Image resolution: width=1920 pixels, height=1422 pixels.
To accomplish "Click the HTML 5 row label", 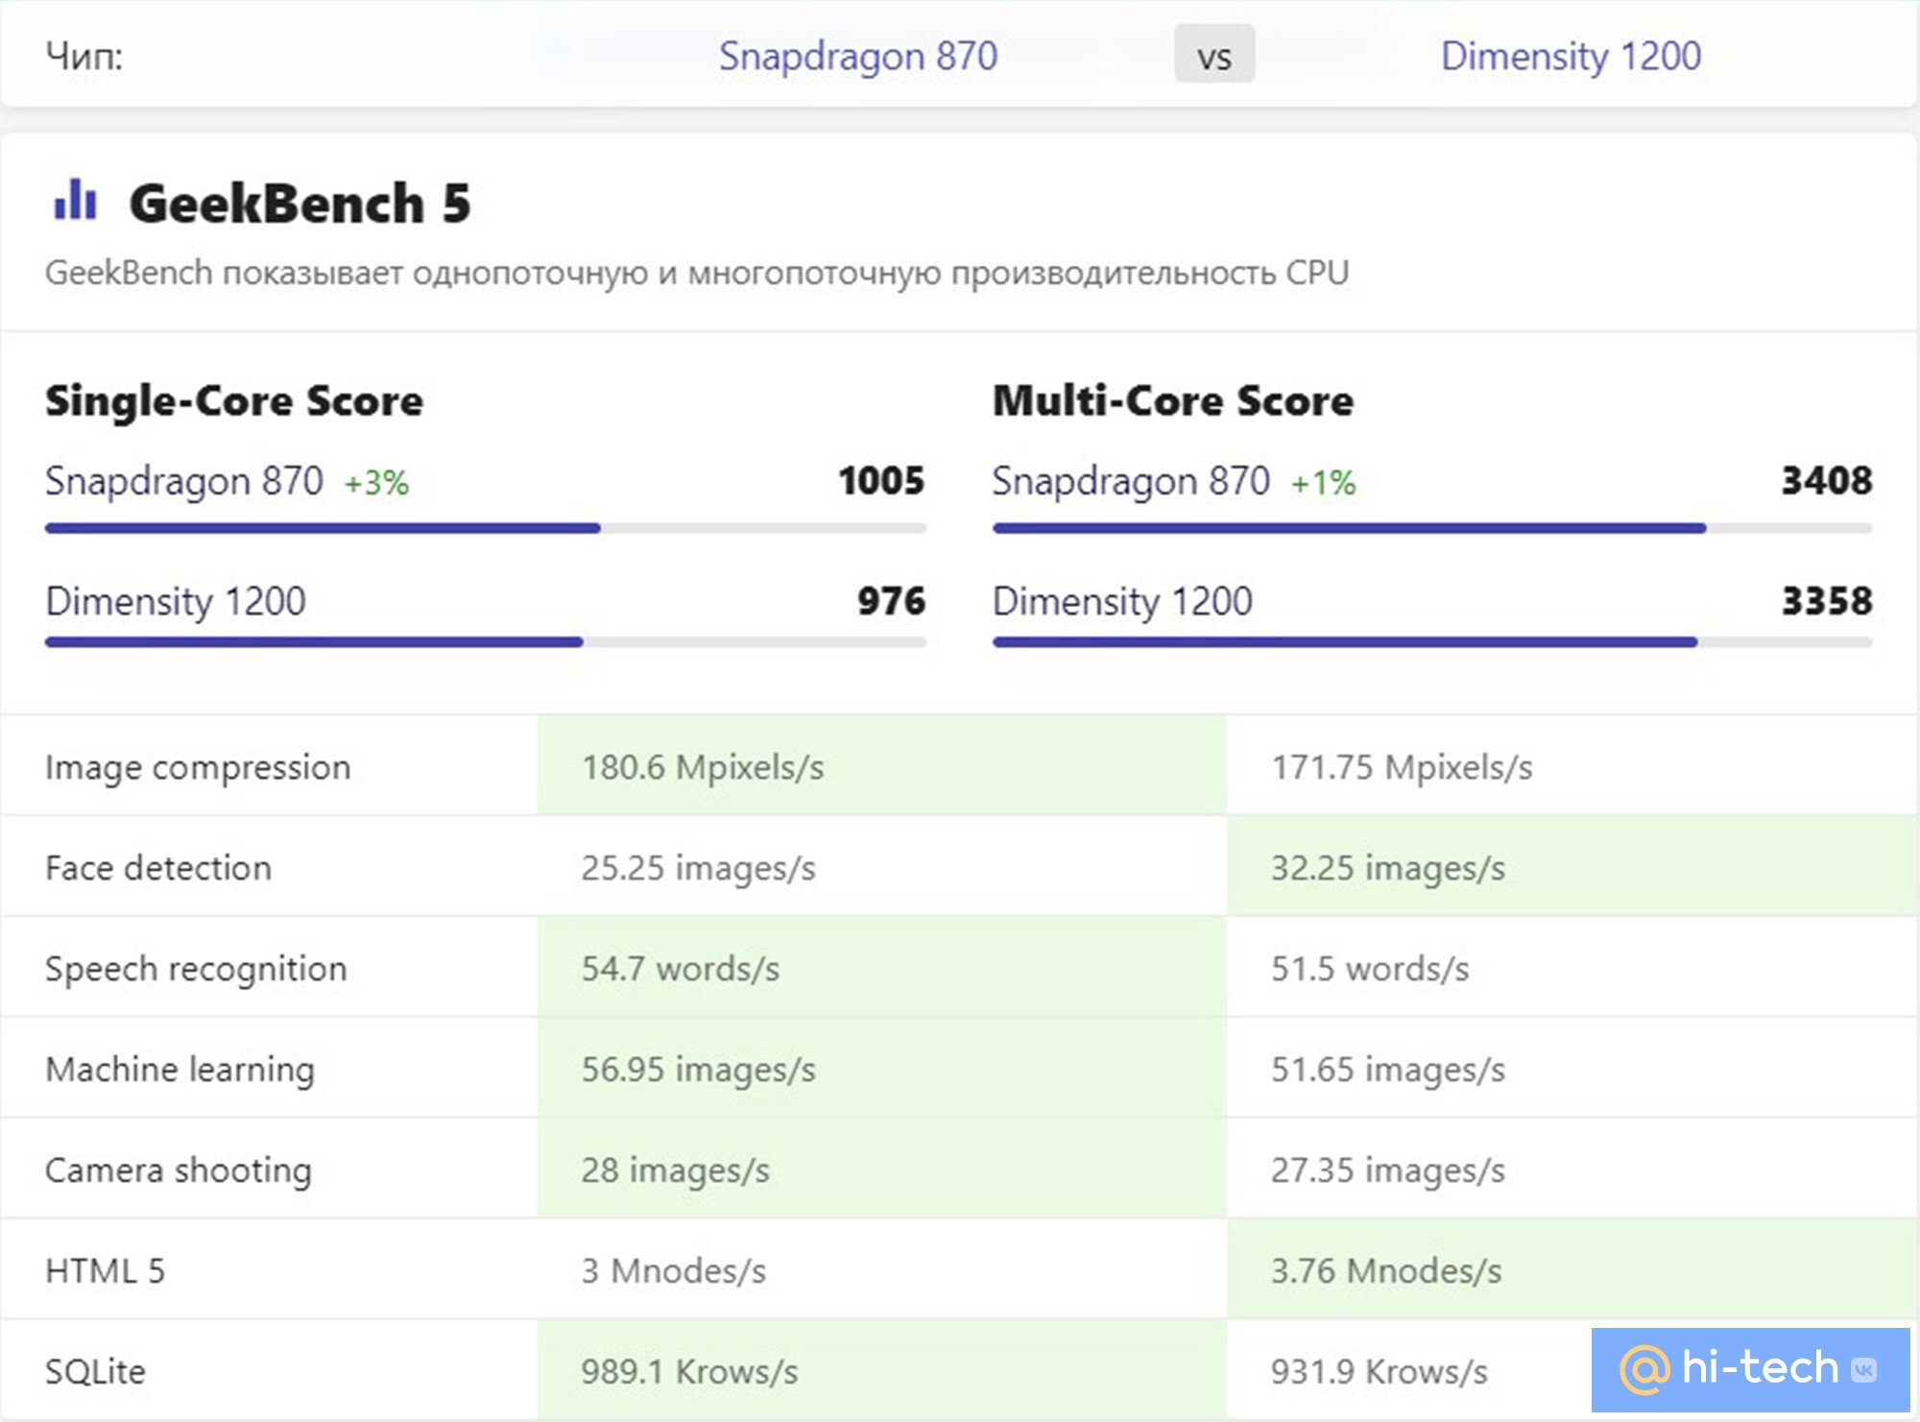I will pos(106,1271).
